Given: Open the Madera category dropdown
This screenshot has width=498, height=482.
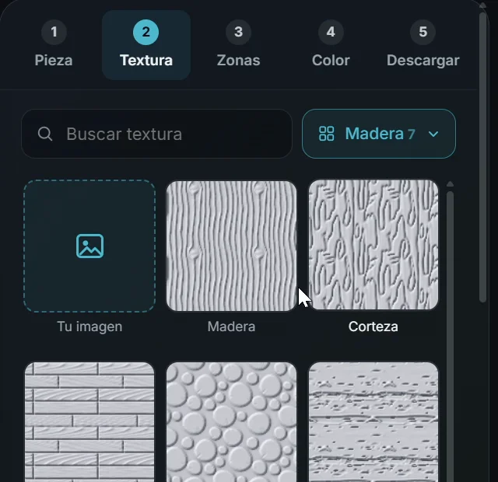Looking at the screenshot, I should click(379, 134).
